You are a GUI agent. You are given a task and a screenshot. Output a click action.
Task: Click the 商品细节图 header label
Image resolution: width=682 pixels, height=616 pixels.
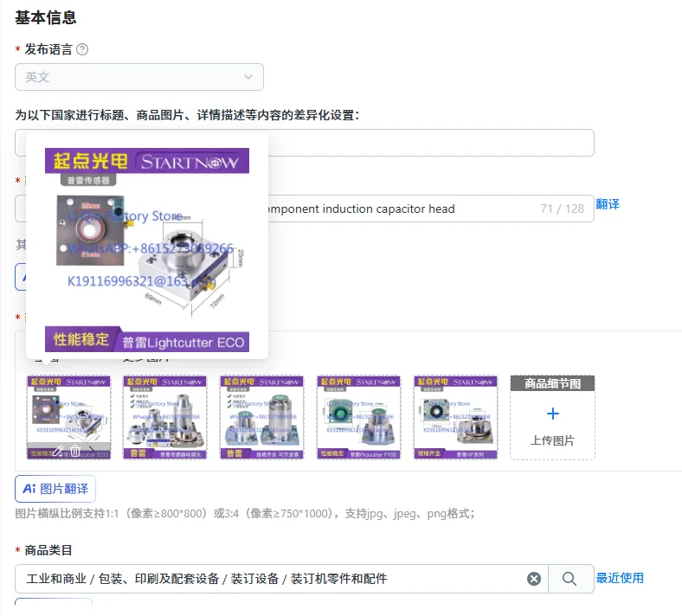click(x=552, y=383)
